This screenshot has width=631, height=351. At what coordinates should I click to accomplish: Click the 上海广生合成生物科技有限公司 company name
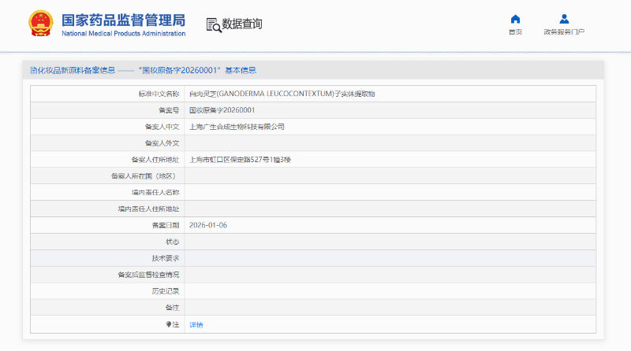[237, 127]
